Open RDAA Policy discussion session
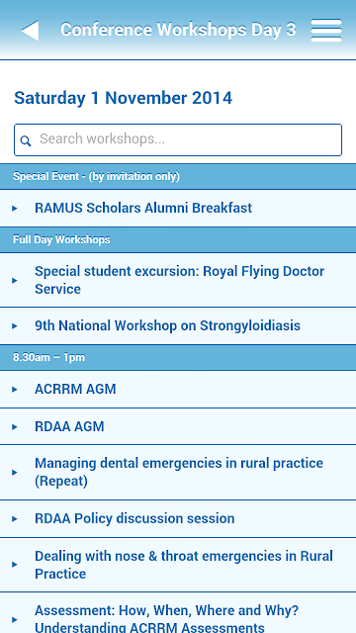Image resolution: width=356 pixels, height=633 pixels. [178, 518]
